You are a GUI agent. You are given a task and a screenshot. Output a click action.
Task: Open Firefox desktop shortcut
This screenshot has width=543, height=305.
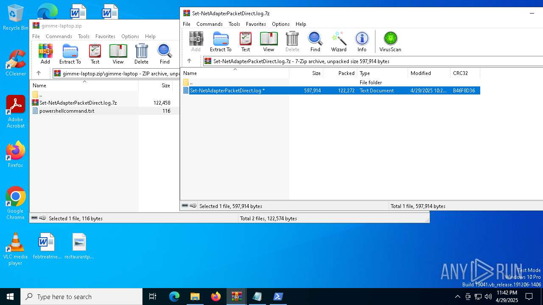[x=16, y=155]
